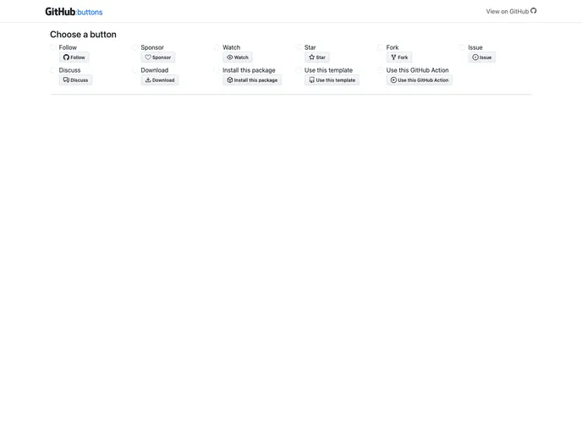Open the View on GitHub link
582x433 pixels.
(x=511, y=11)
